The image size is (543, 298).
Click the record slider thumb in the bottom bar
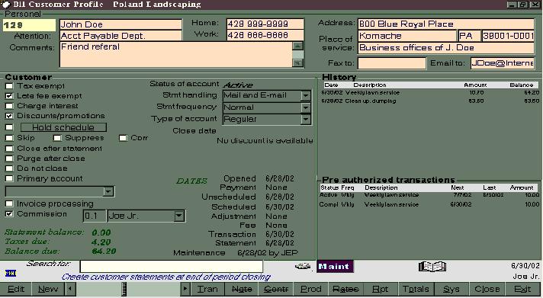[124, 289]
